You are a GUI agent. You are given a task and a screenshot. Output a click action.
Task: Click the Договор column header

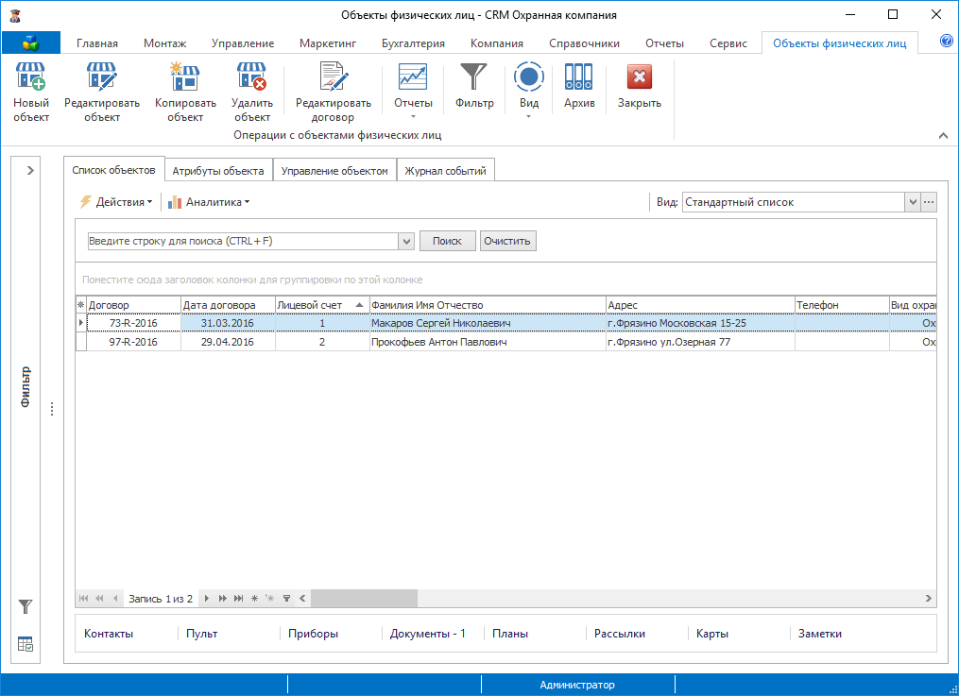pyautogui.click(x=134, y=304)
